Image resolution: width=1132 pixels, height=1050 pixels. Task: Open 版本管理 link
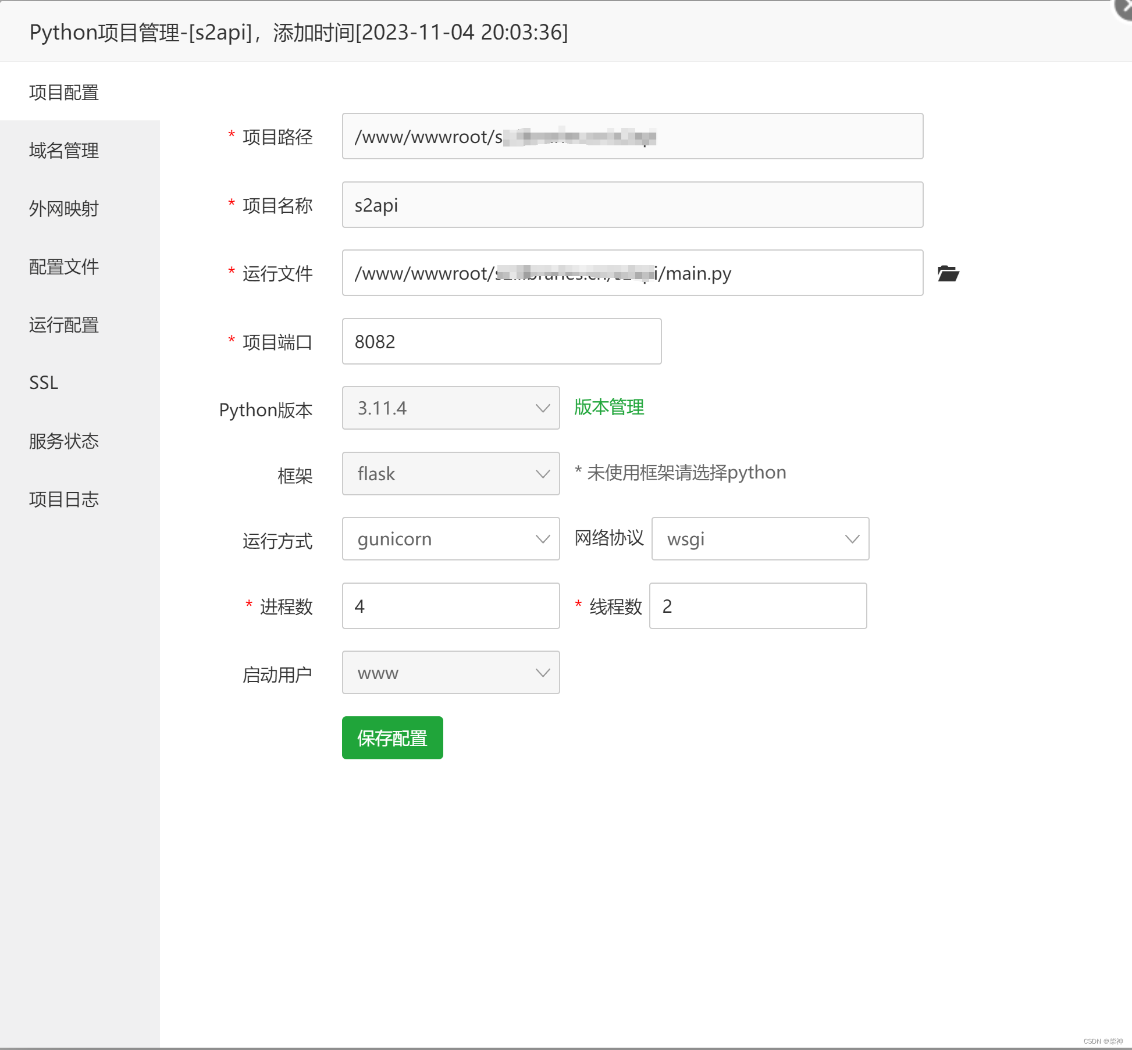pos(608,407)
